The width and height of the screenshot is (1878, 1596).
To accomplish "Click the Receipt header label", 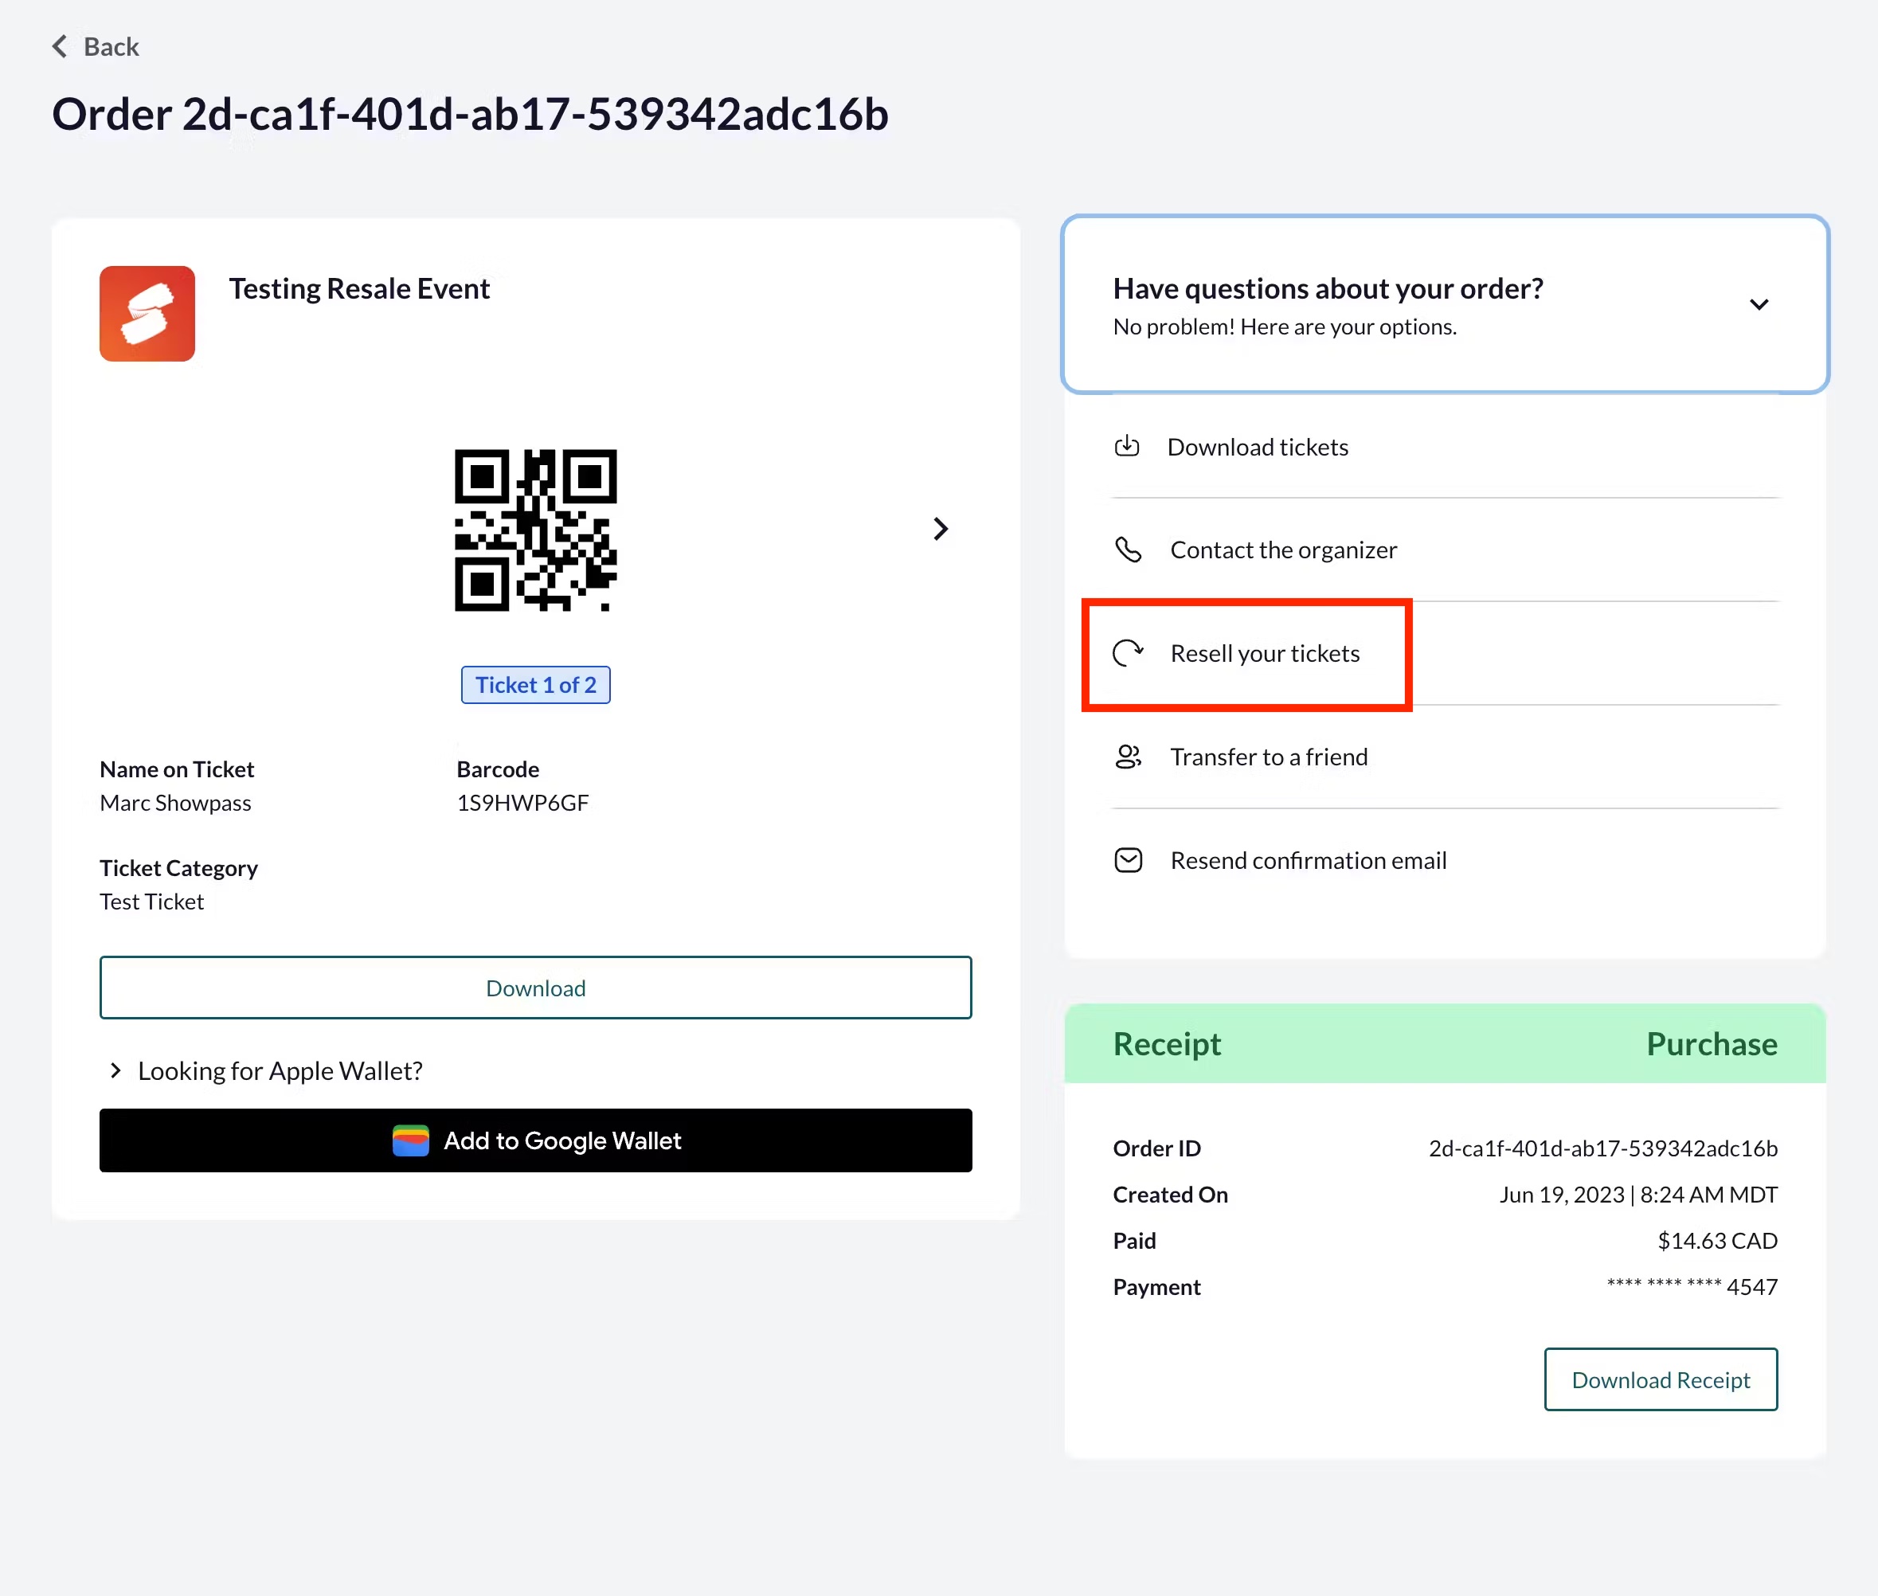I will 1167,1044.
